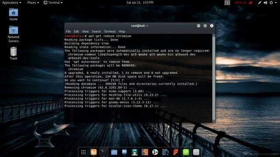Screen dimensions: 280x157
Task: Click the 'Removing chromium (62.0.3202.89-1)' line
Action: [99, 88]
